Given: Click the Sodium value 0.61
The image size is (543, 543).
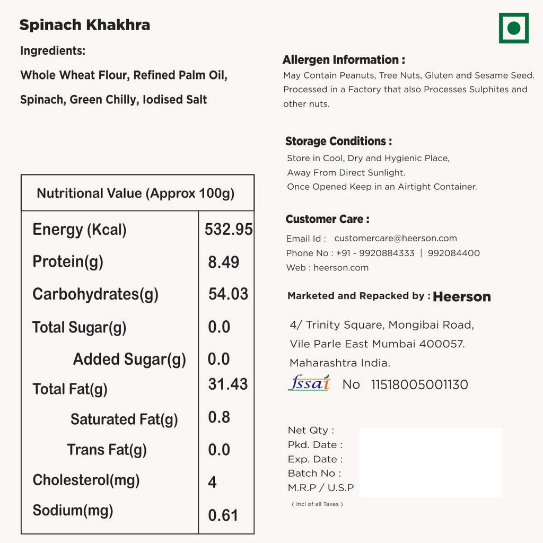Looking at the screenshot, I should coord(223,515).
